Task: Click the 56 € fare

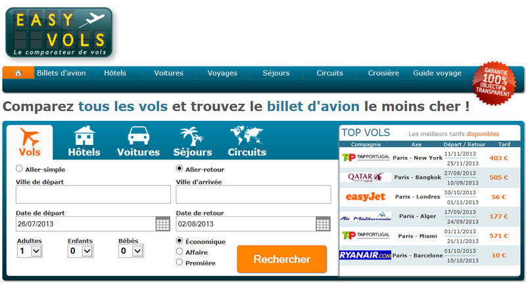Action: pyautogui.click(x=499, y=197)
